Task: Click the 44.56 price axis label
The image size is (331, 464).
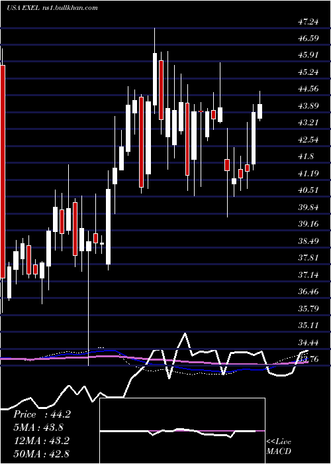Action: [x=308, y=89]
